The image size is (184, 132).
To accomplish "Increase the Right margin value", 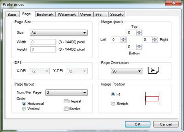I will pyautogui.click(x=155, y=38).
